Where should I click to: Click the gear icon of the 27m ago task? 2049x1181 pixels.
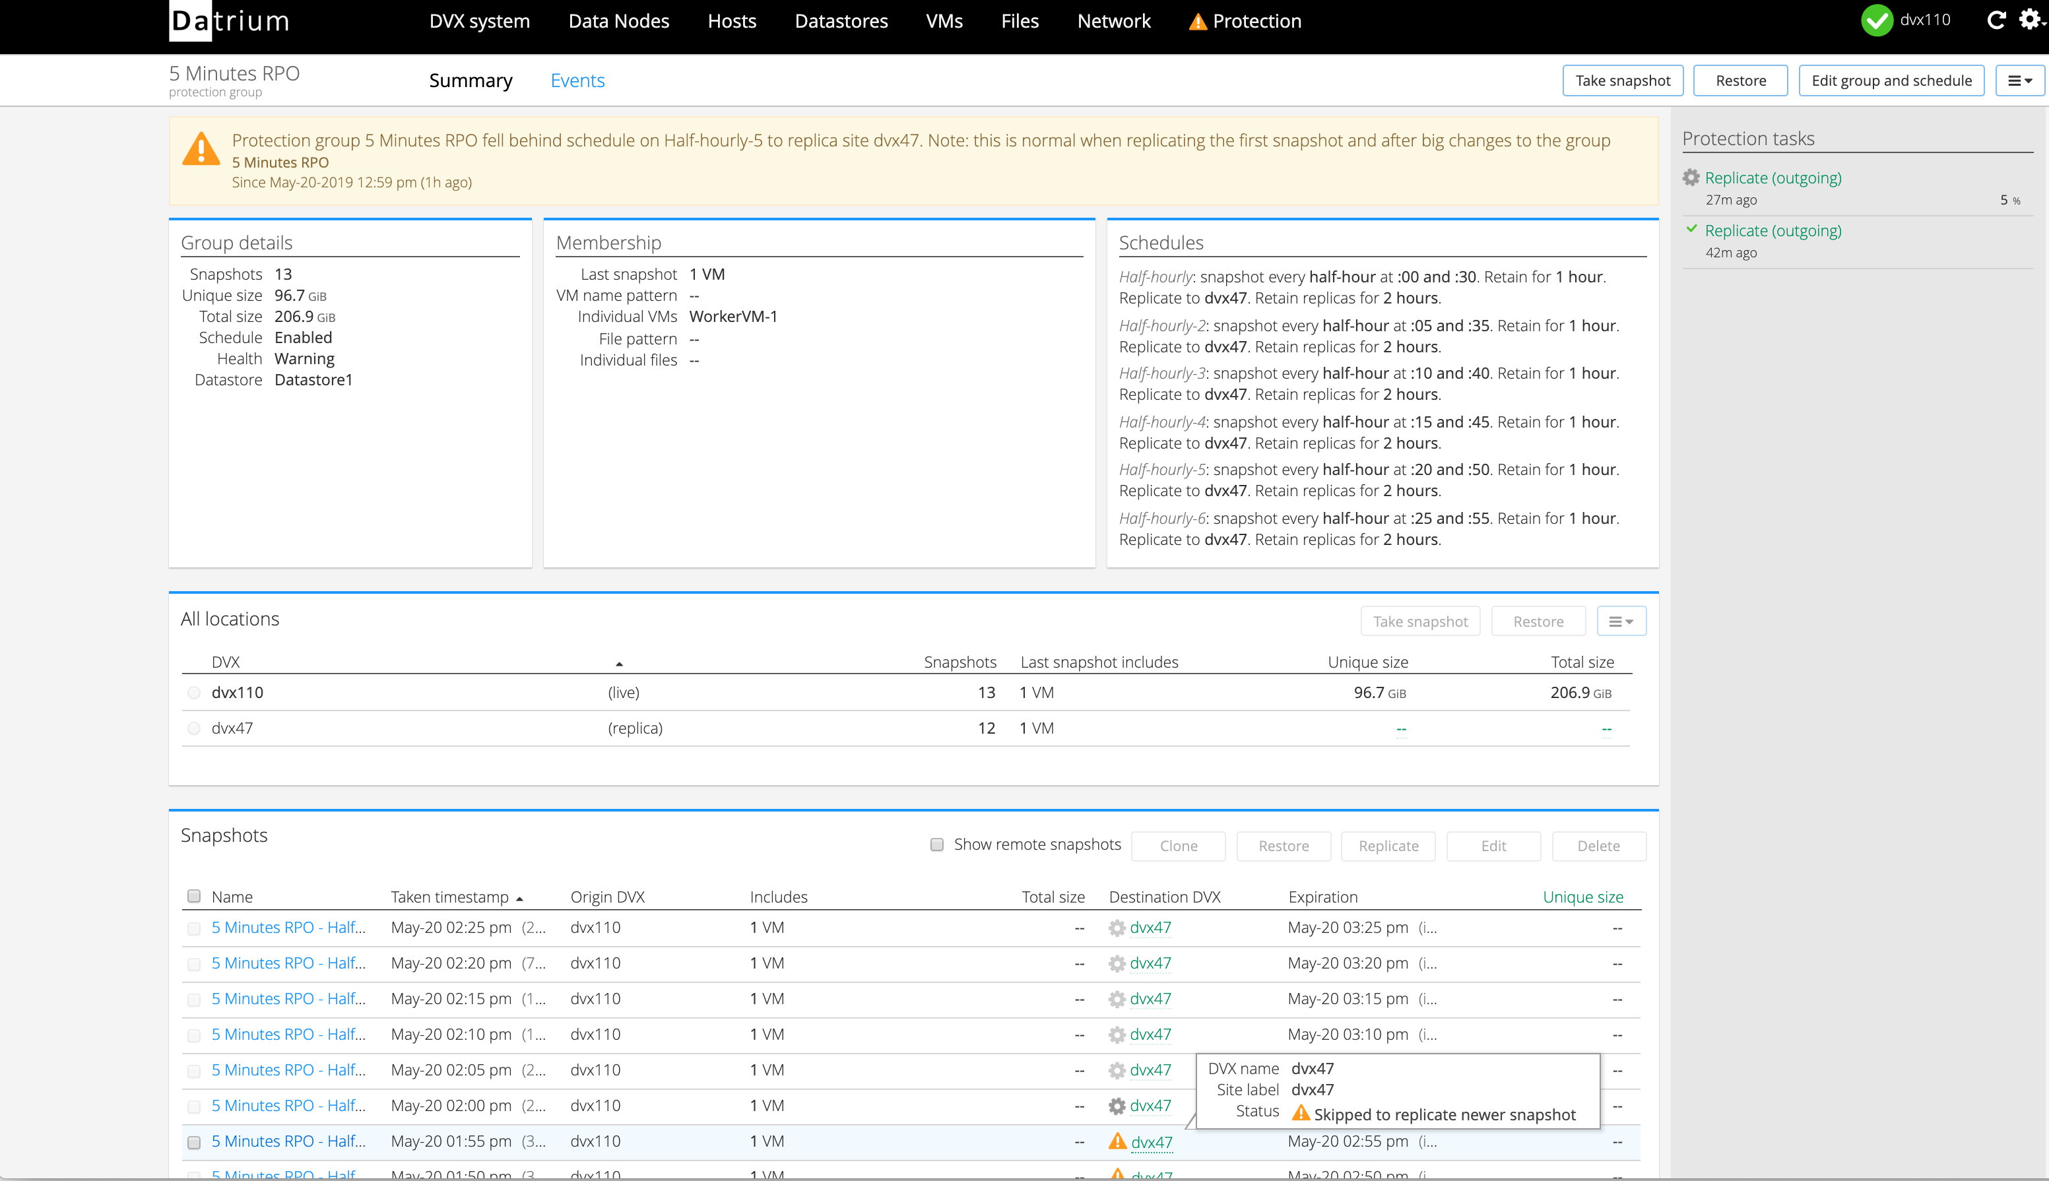(1691, 177)
